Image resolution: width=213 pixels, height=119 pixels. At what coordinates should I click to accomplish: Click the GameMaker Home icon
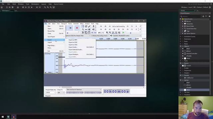pyautogui.click(x=2, y=7)
